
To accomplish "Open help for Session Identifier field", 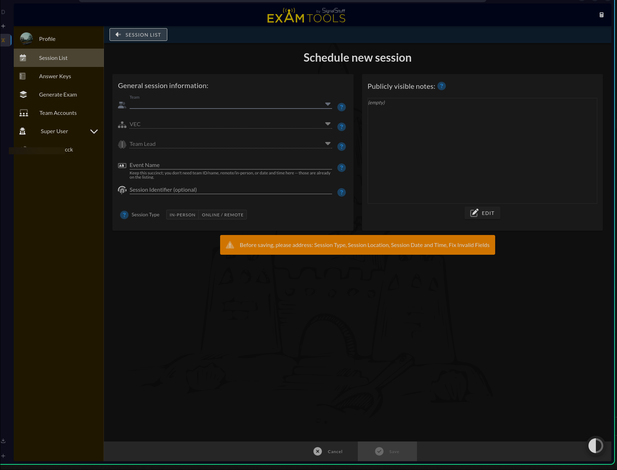I will (x=342, y=192).
